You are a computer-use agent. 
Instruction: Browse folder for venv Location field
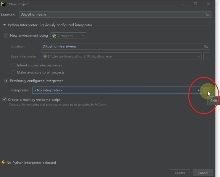coord(206,47)
